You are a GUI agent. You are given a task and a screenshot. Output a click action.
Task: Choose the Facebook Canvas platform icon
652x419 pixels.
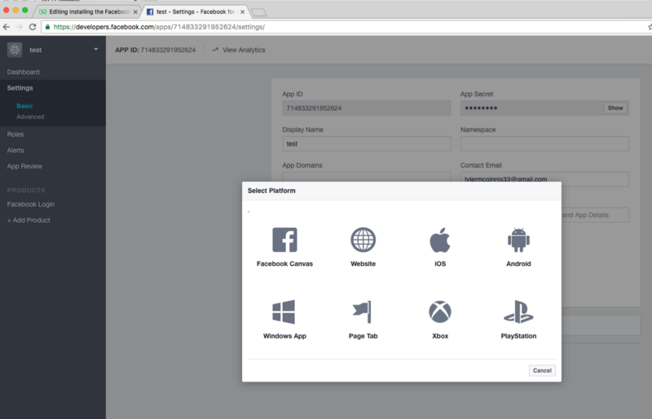(284, 240)
